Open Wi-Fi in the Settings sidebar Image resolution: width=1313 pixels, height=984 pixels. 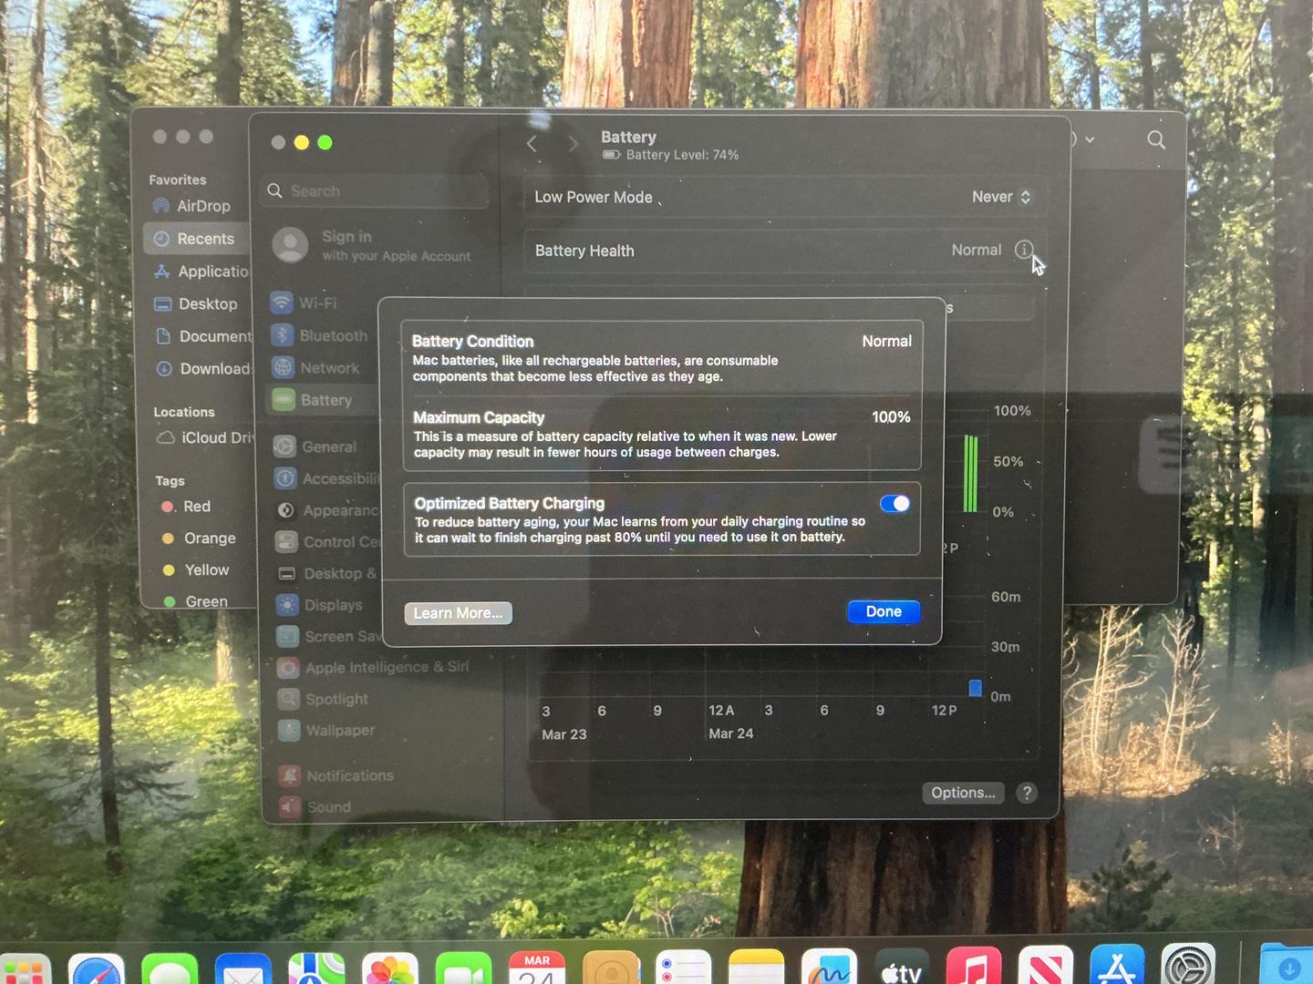(x=305, y=302)
